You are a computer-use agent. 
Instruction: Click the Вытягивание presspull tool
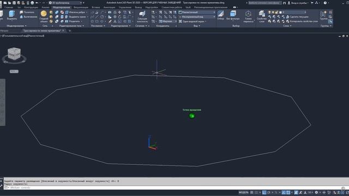pyautogui.click(x=28, y=17)
